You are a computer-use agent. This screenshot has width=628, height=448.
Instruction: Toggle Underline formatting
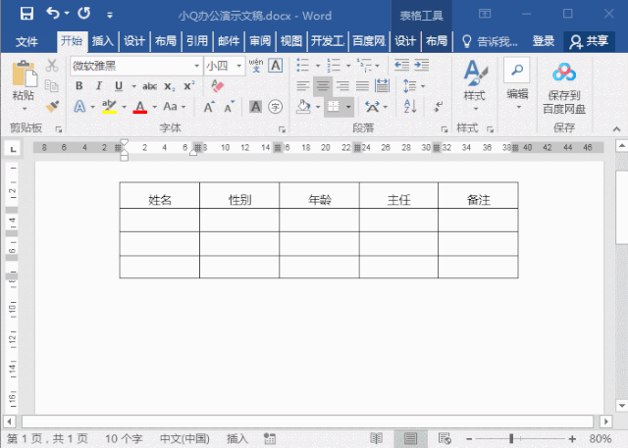[x=119, y=85]
